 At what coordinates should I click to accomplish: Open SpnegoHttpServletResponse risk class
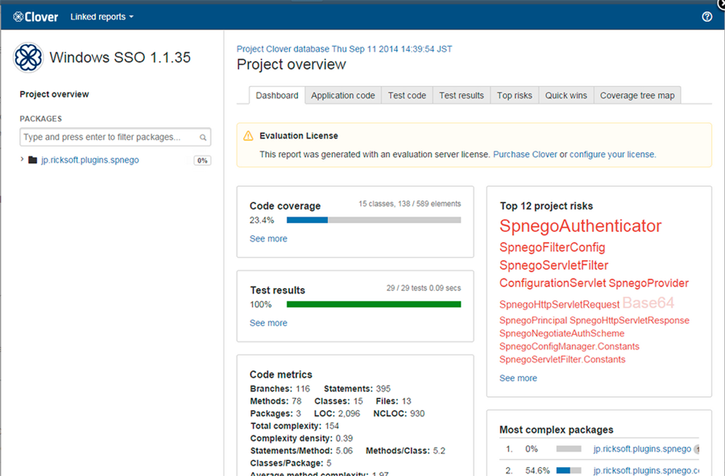click(x=629, y=321)
